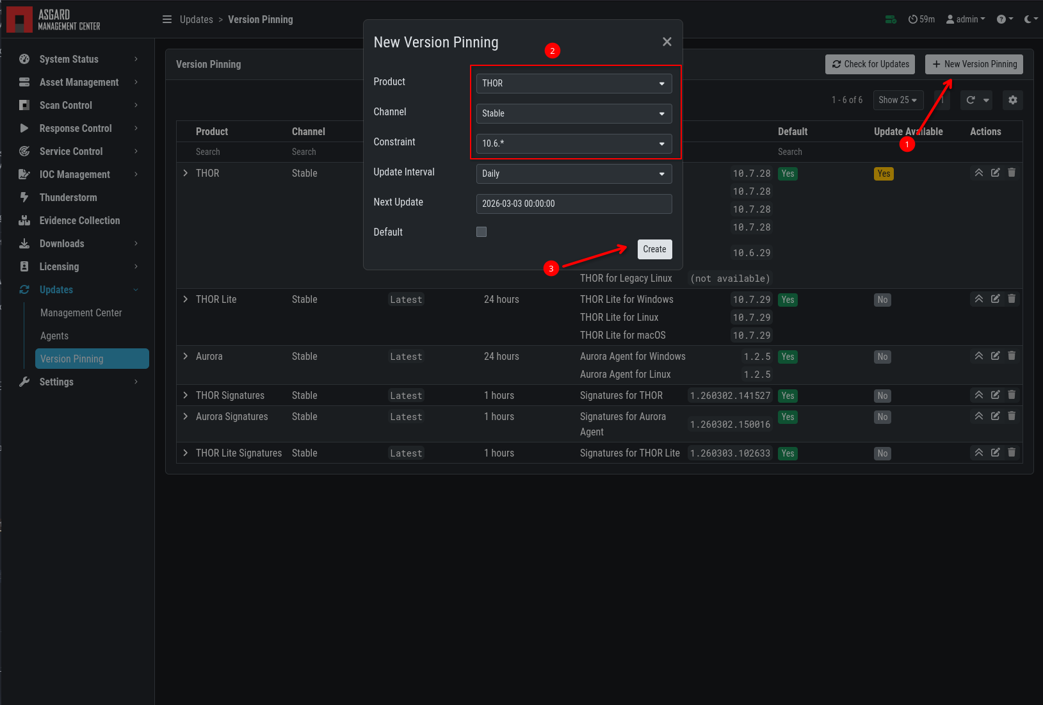
Task: Click the delete trash icon for THOR row
Action: click(1012, 172)
